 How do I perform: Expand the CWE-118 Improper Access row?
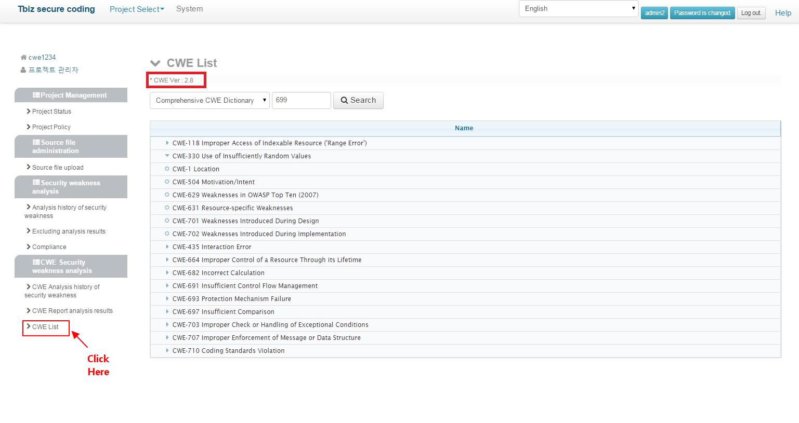(167, 143)
